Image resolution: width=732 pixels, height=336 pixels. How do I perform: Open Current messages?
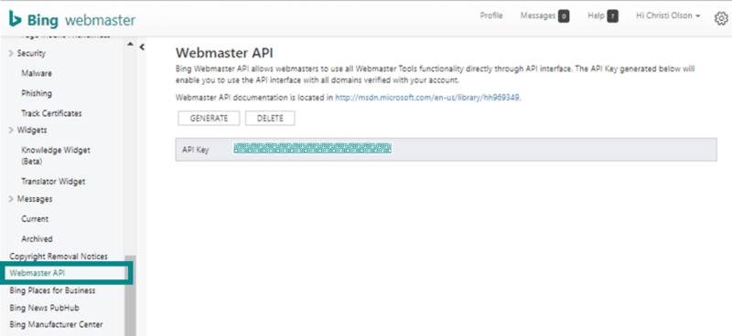35,218
